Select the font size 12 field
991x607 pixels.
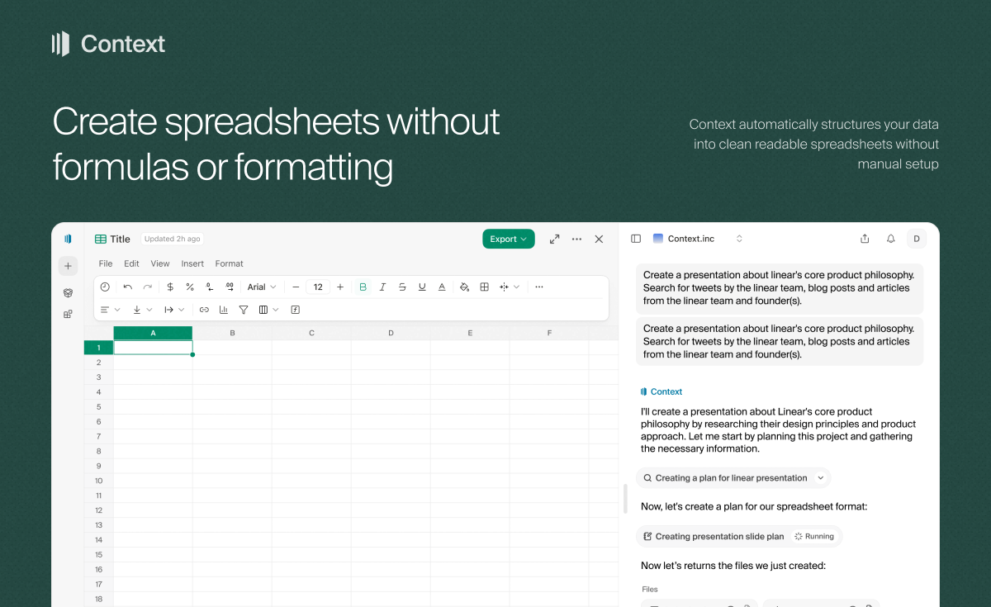[318, 287]
